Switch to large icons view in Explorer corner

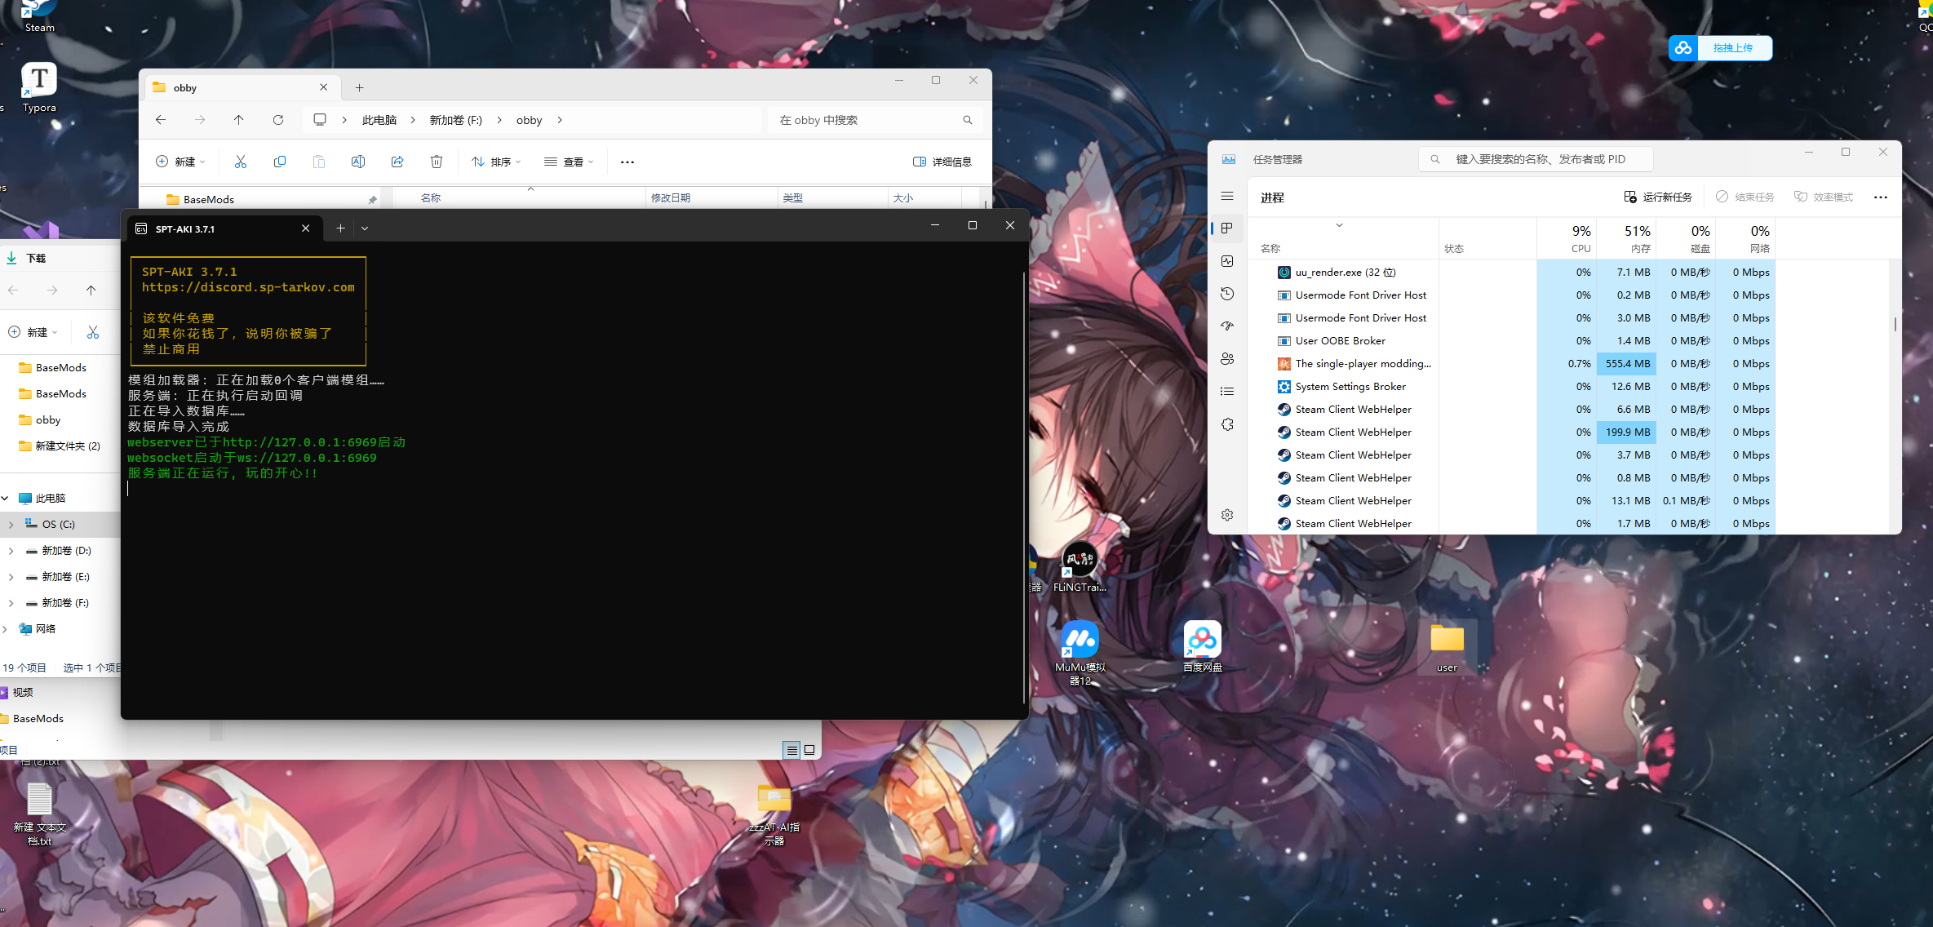(809, 750)
